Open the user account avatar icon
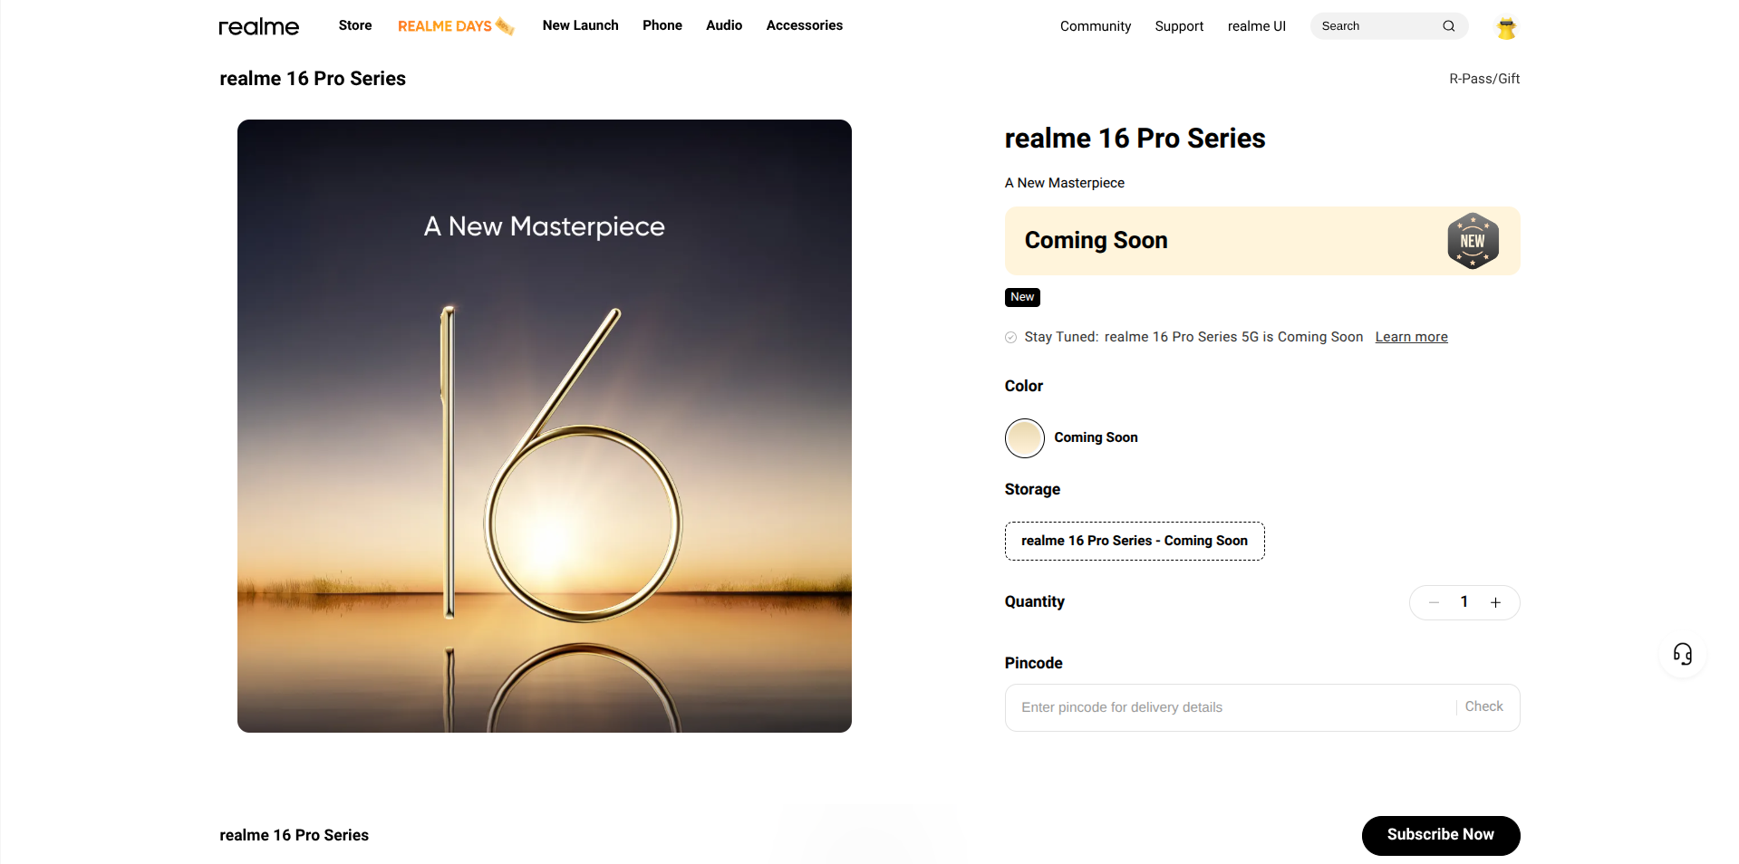This screenshot has width=1739, height=864. click(x=1506, y=28)
